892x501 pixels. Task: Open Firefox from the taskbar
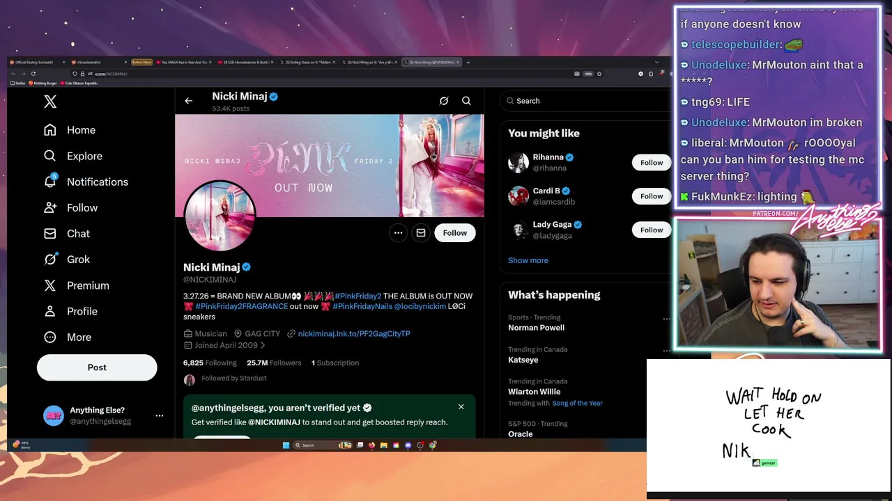(371, 445)
